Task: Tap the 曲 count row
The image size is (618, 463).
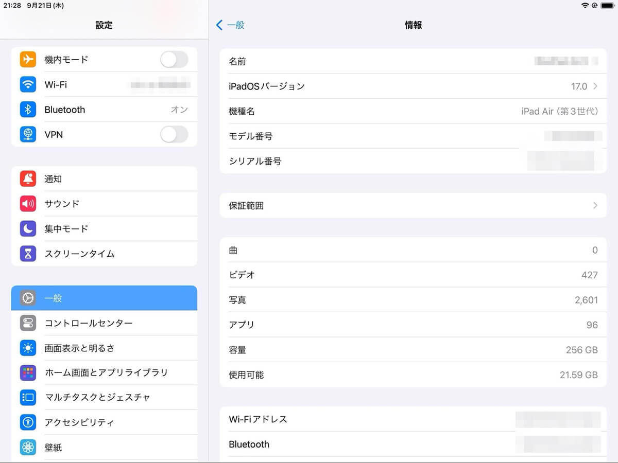Action: coord(413,250)
